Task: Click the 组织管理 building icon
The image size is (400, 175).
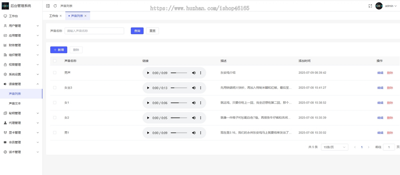Action: 5,55
